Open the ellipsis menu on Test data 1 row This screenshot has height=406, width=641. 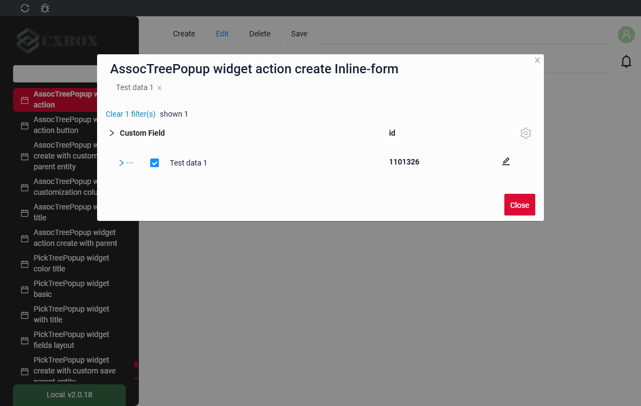coord(130,163)
